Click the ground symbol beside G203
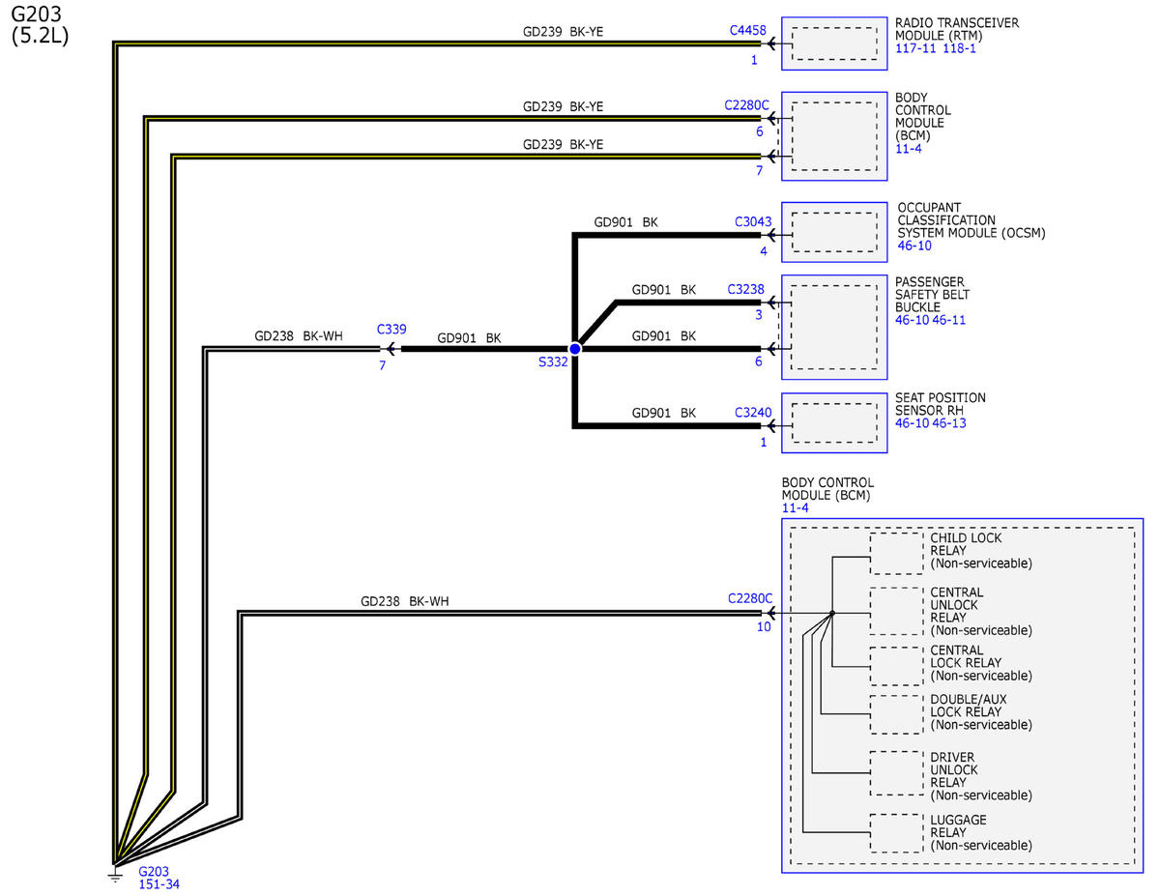Screen dimensions: 1160x896 [115, 874]
